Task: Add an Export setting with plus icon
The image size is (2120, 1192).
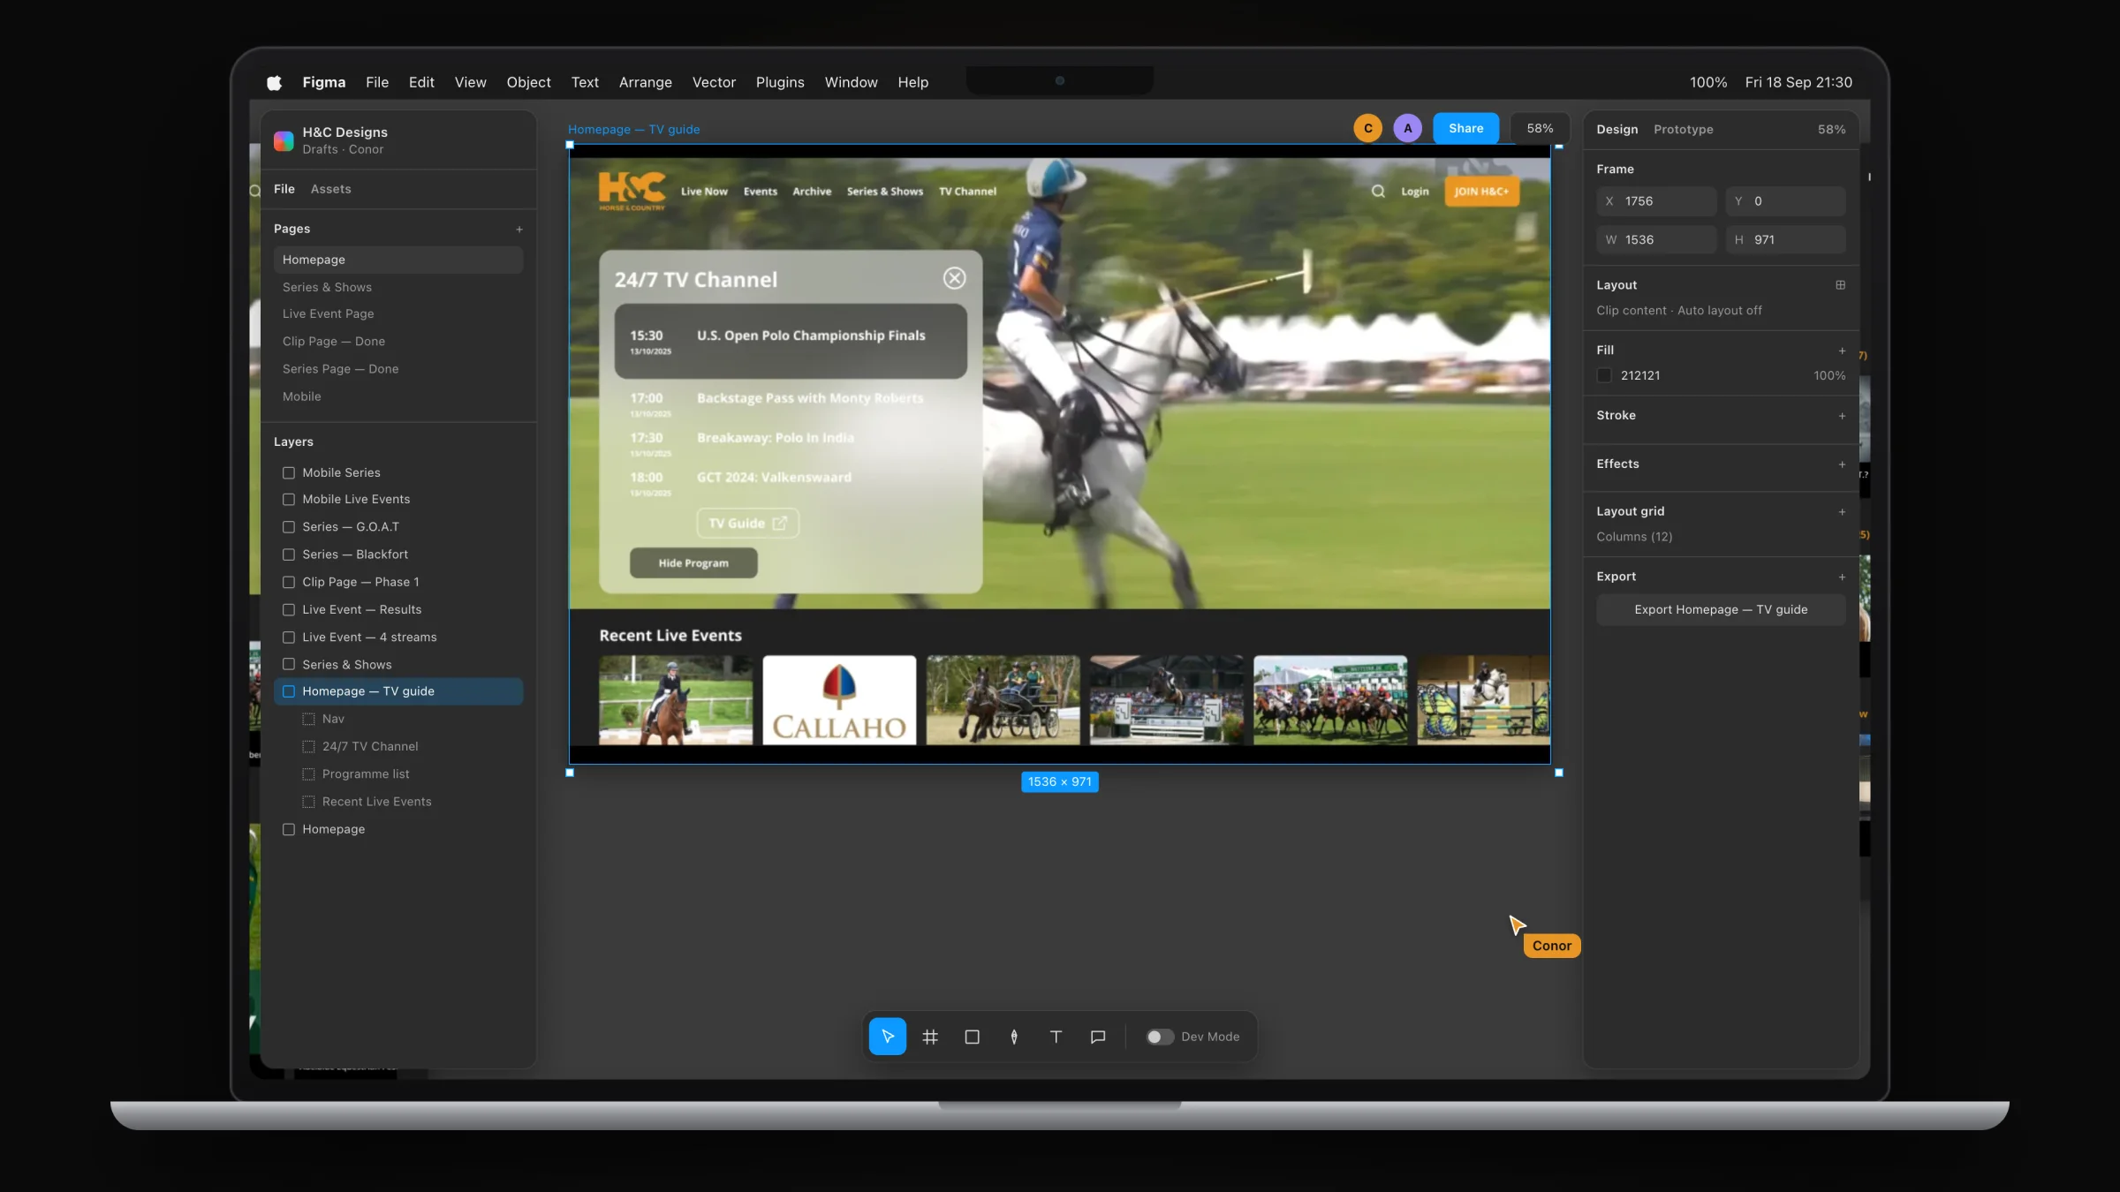Action: [1842, 577]
